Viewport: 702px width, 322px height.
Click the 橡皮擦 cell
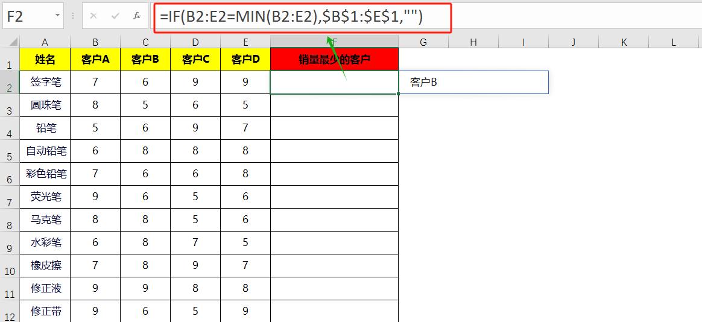point(45,265)
